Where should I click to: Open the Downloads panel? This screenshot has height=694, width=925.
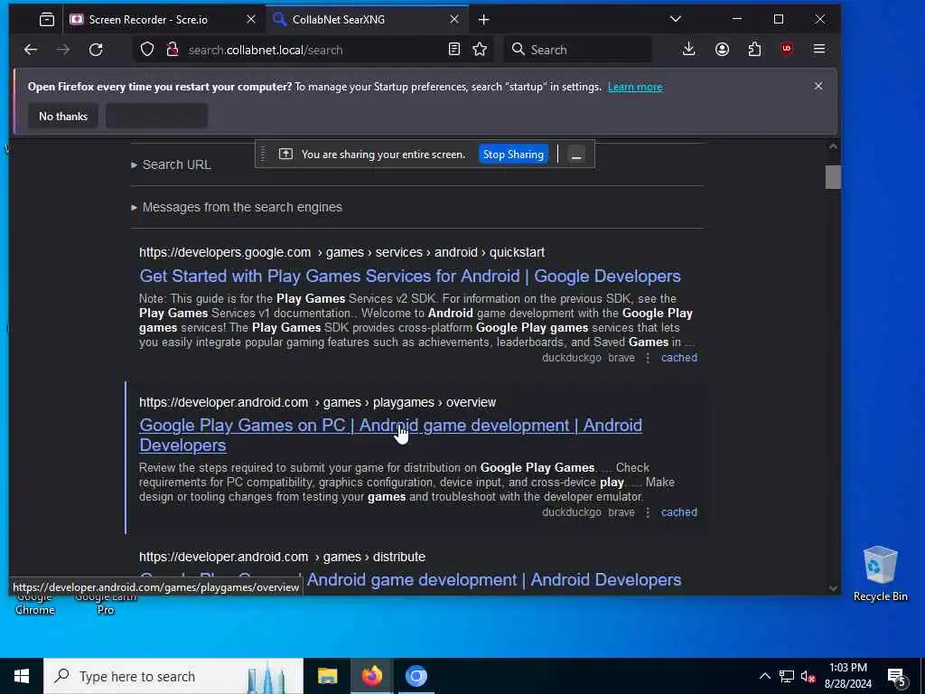click(x=688, y=50)
